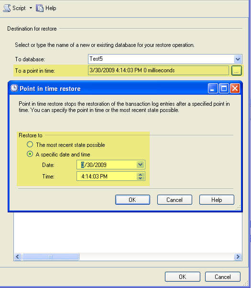Click Cancel in the main restore window
The image size is (251, 288).
pyautogui.click(x=223, y=277)
